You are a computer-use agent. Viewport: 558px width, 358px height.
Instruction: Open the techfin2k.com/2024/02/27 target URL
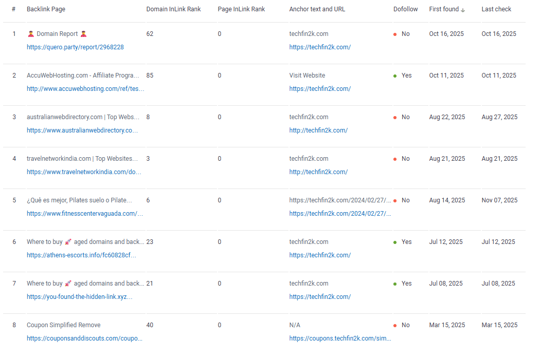coord(340,213)
